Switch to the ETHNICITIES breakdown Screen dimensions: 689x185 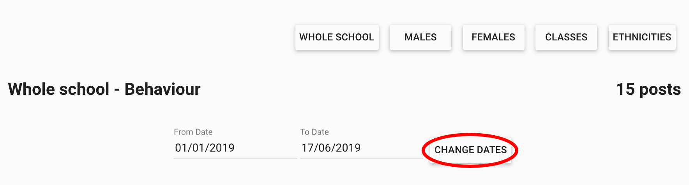pyautogui.click(x=641, y=37)
